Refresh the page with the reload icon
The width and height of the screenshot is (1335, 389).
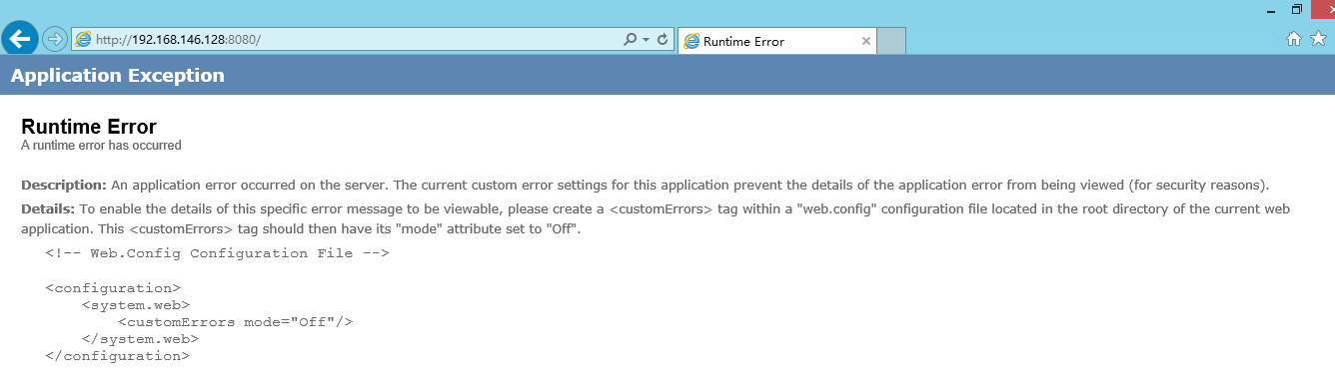point(662,40)
